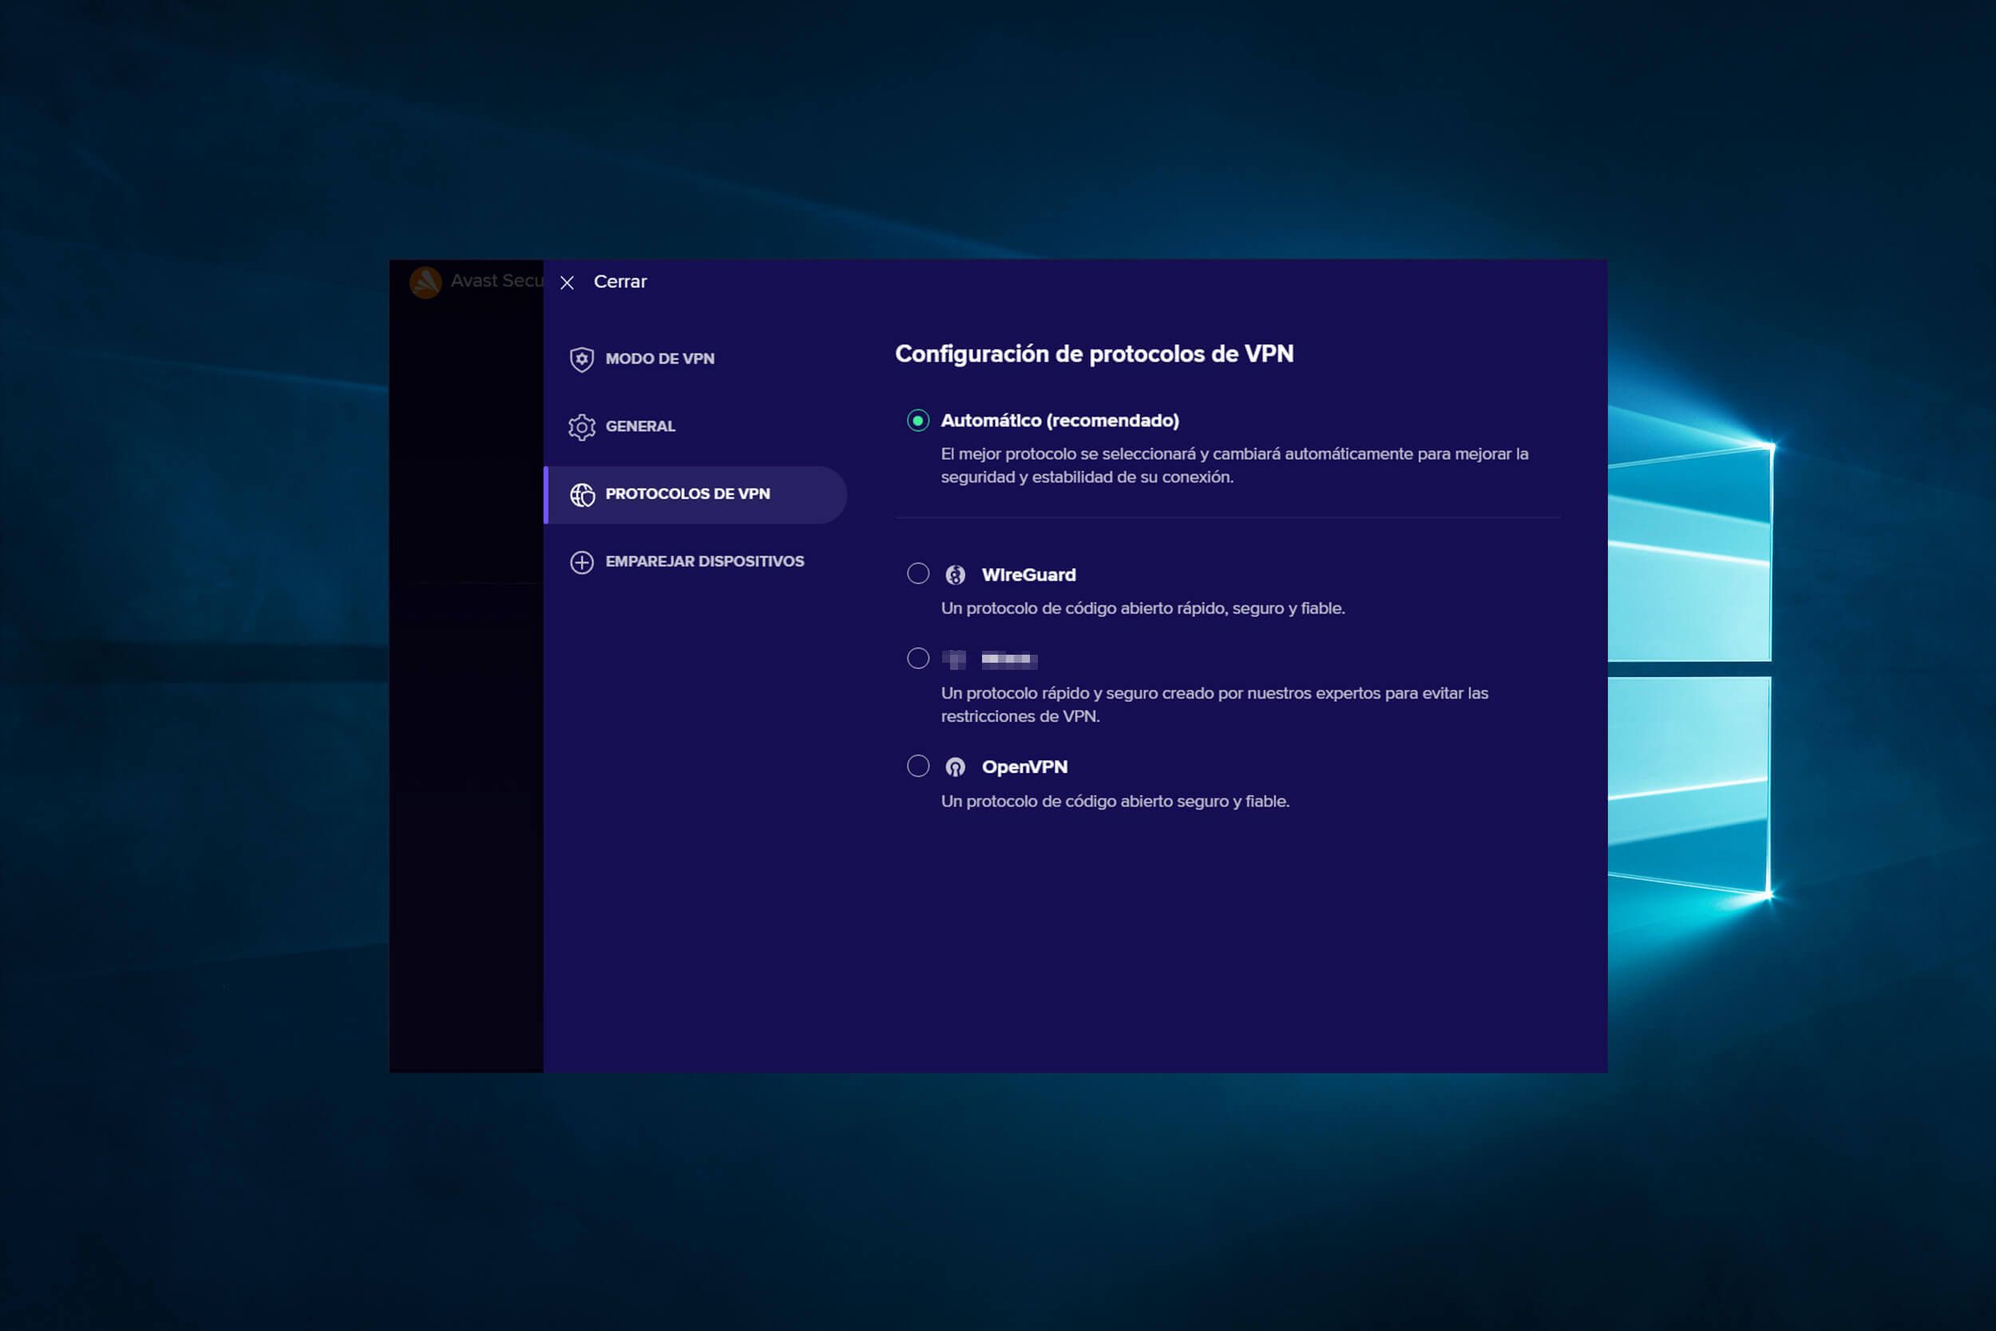Click the OpenVPN label text
This screenshot has width=1996, height=1331.
1024,767
